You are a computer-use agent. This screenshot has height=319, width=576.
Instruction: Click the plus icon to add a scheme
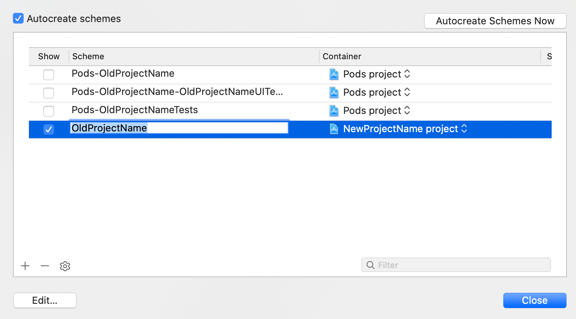pyautogui.click(x=25, y=266)
